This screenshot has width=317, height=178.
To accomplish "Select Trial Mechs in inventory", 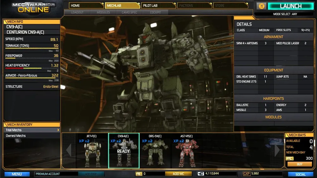I will click(x=32, y=130).
